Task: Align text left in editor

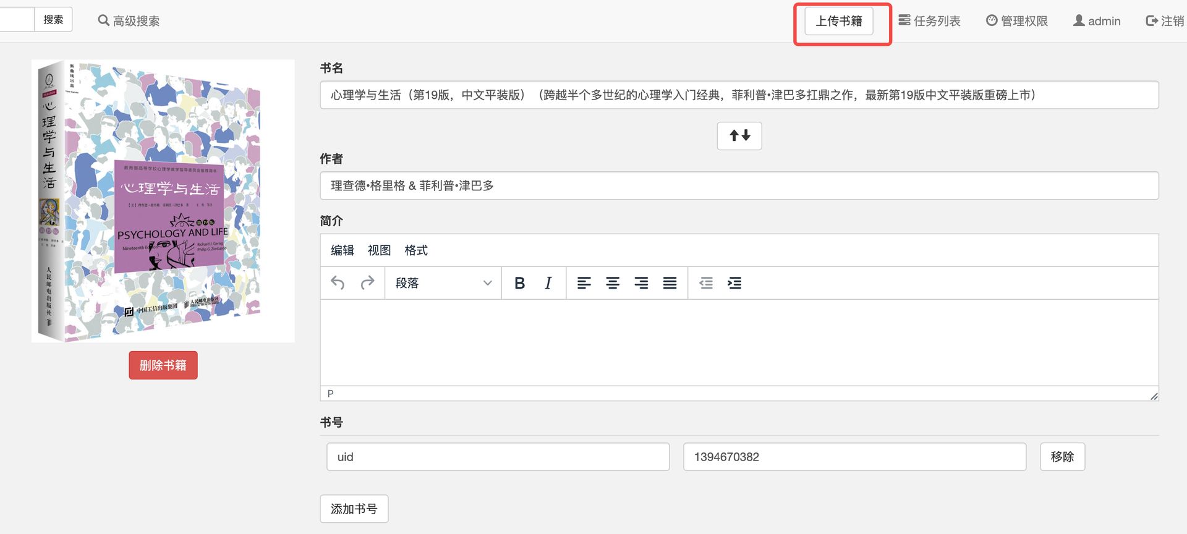Action: (x=584, y=283)
